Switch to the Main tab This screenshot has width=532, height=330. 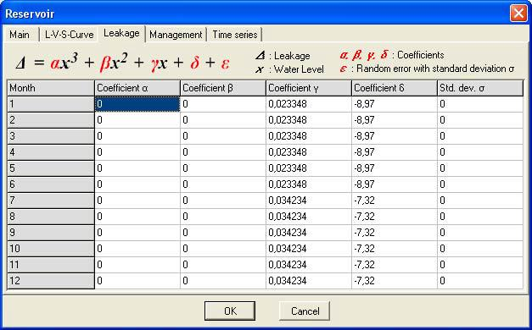pyautogui.click(x=21, y=35)
